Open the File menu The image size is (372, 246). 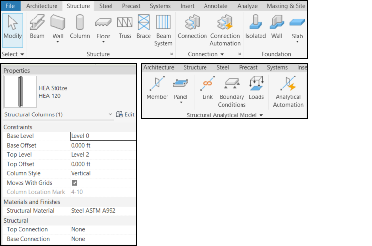point(10,6)
